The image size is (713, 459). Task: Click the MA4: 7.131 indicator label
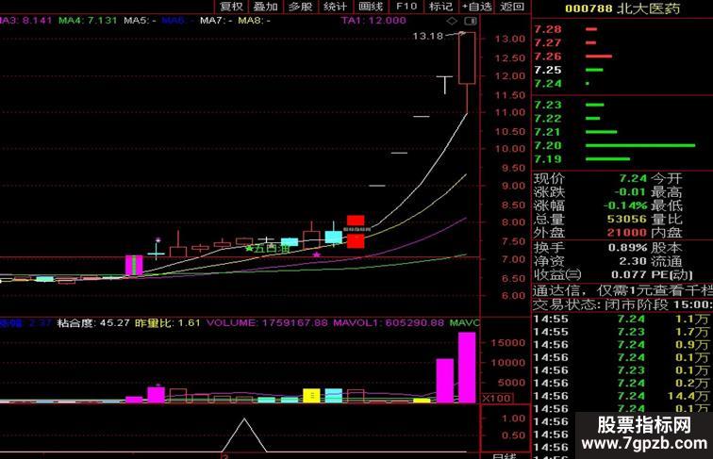click(x=88, y=21)
